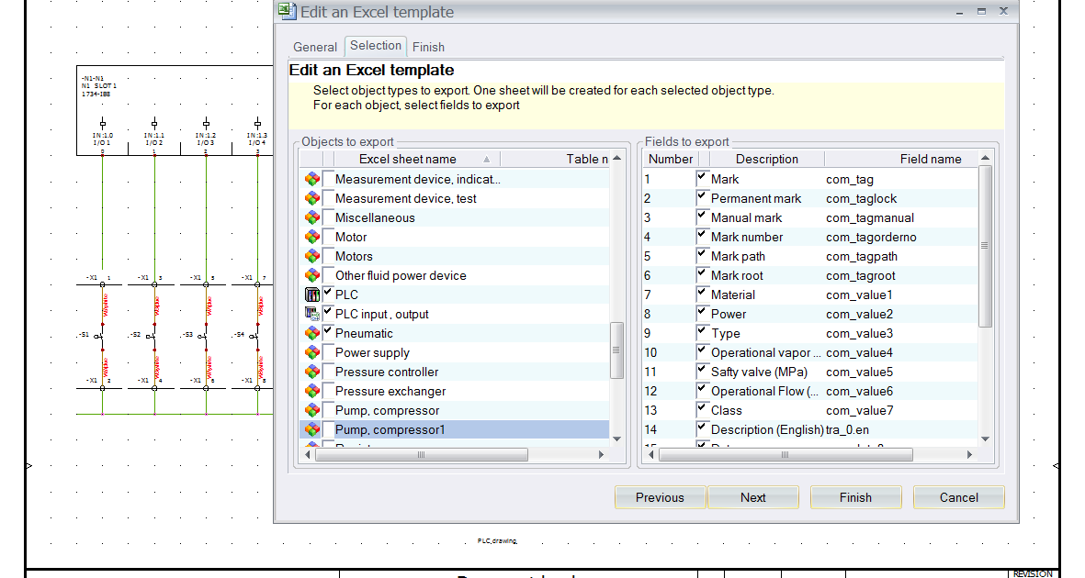Click the Excel icon in dialog title bar

click(x=287, y=11)
